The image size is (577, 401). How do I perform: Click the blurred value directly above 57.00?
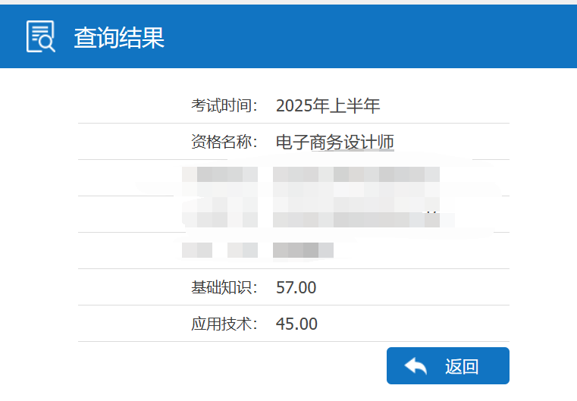click(303, 249)
